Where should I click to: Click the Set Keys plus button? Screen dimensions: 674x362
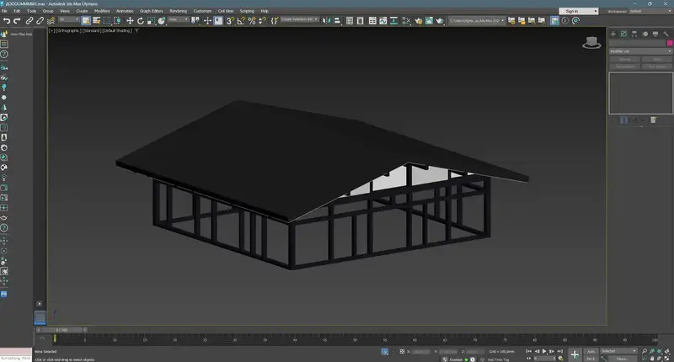[x=575, y=354]
